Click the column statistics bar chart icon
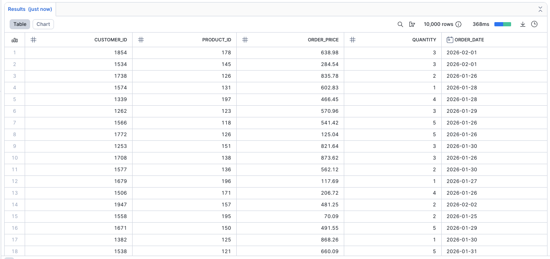Image resolution: width=550 pixels, height=259 pixels. [x=15, y=40]
